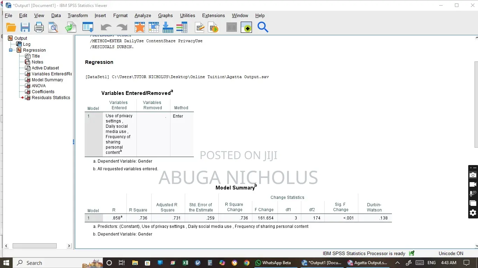The height and width of the screenshot is (268, 478).
Task: Collapse the Regression node in outline
Action: [x=11, y=50]
